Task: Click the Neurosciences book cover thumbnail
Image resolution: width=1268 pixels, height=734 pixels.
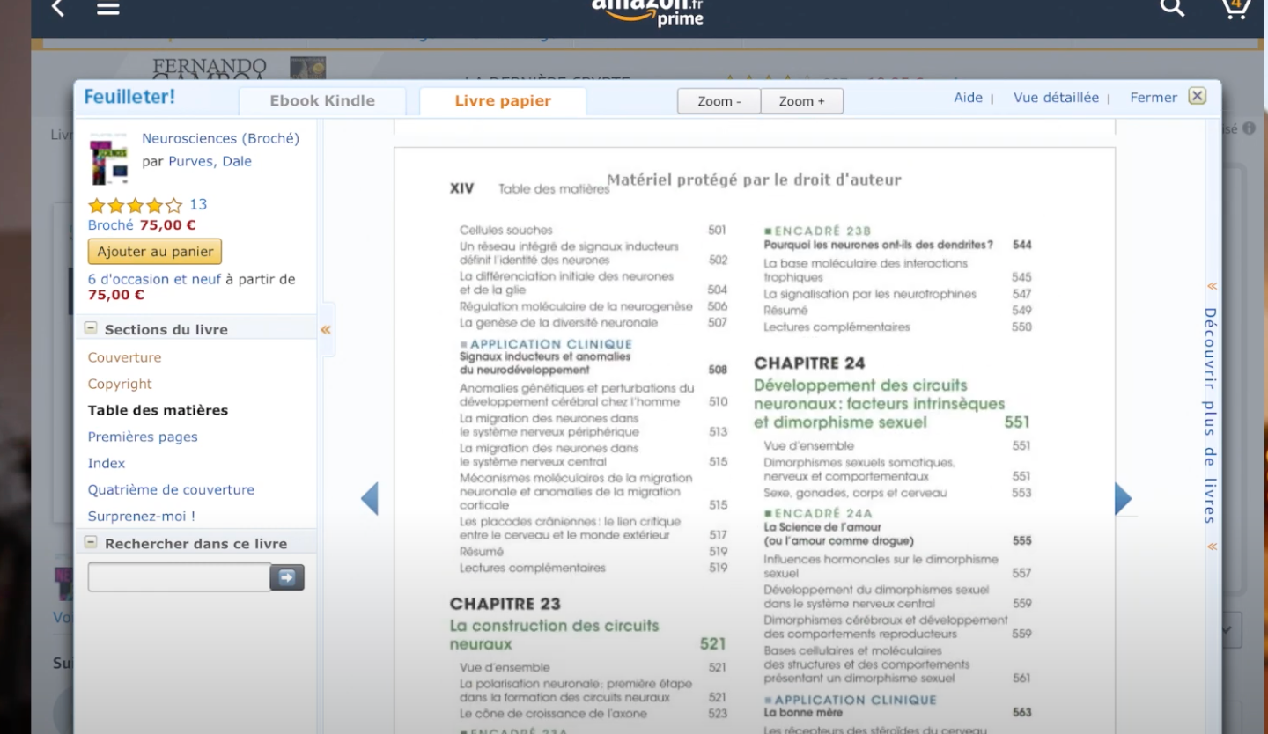Action: tap(108, 159)
